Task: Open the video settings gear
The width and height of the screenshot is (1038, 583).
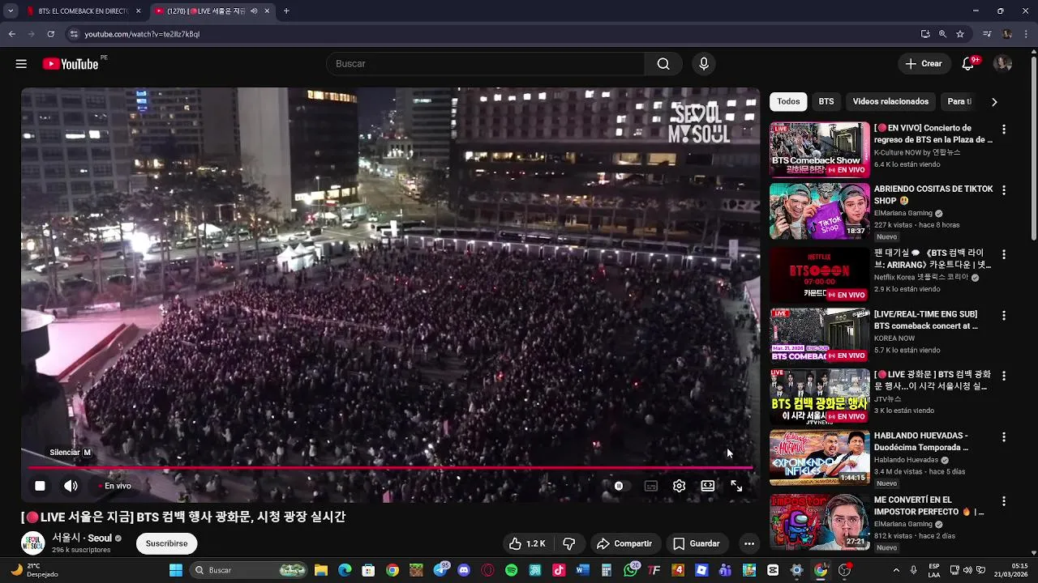Action: [680, 486]
